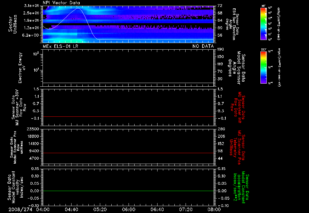Click the 23500 scanner position tick label

click(x=33, y=129)
